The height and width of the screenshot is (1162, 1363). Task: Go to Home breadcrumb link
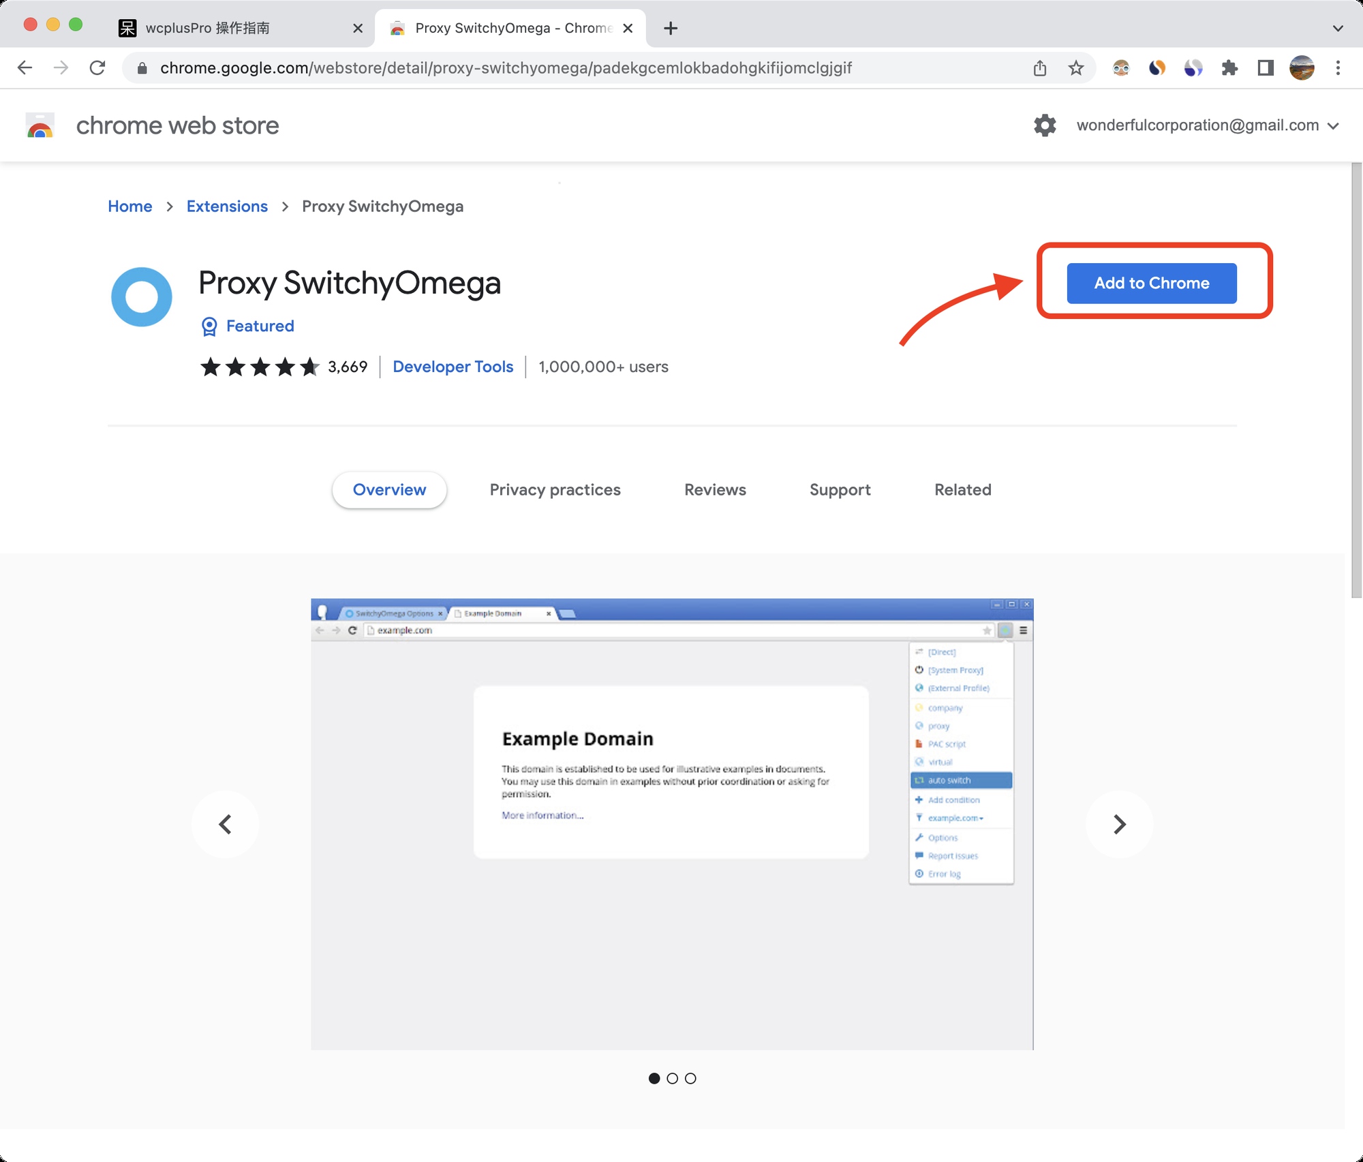click(130, 207)
